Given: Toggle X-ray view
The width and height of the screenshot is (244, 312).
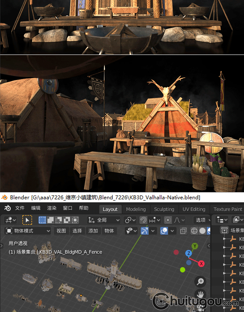Looking at the screenshot, I should click(183, 231).
